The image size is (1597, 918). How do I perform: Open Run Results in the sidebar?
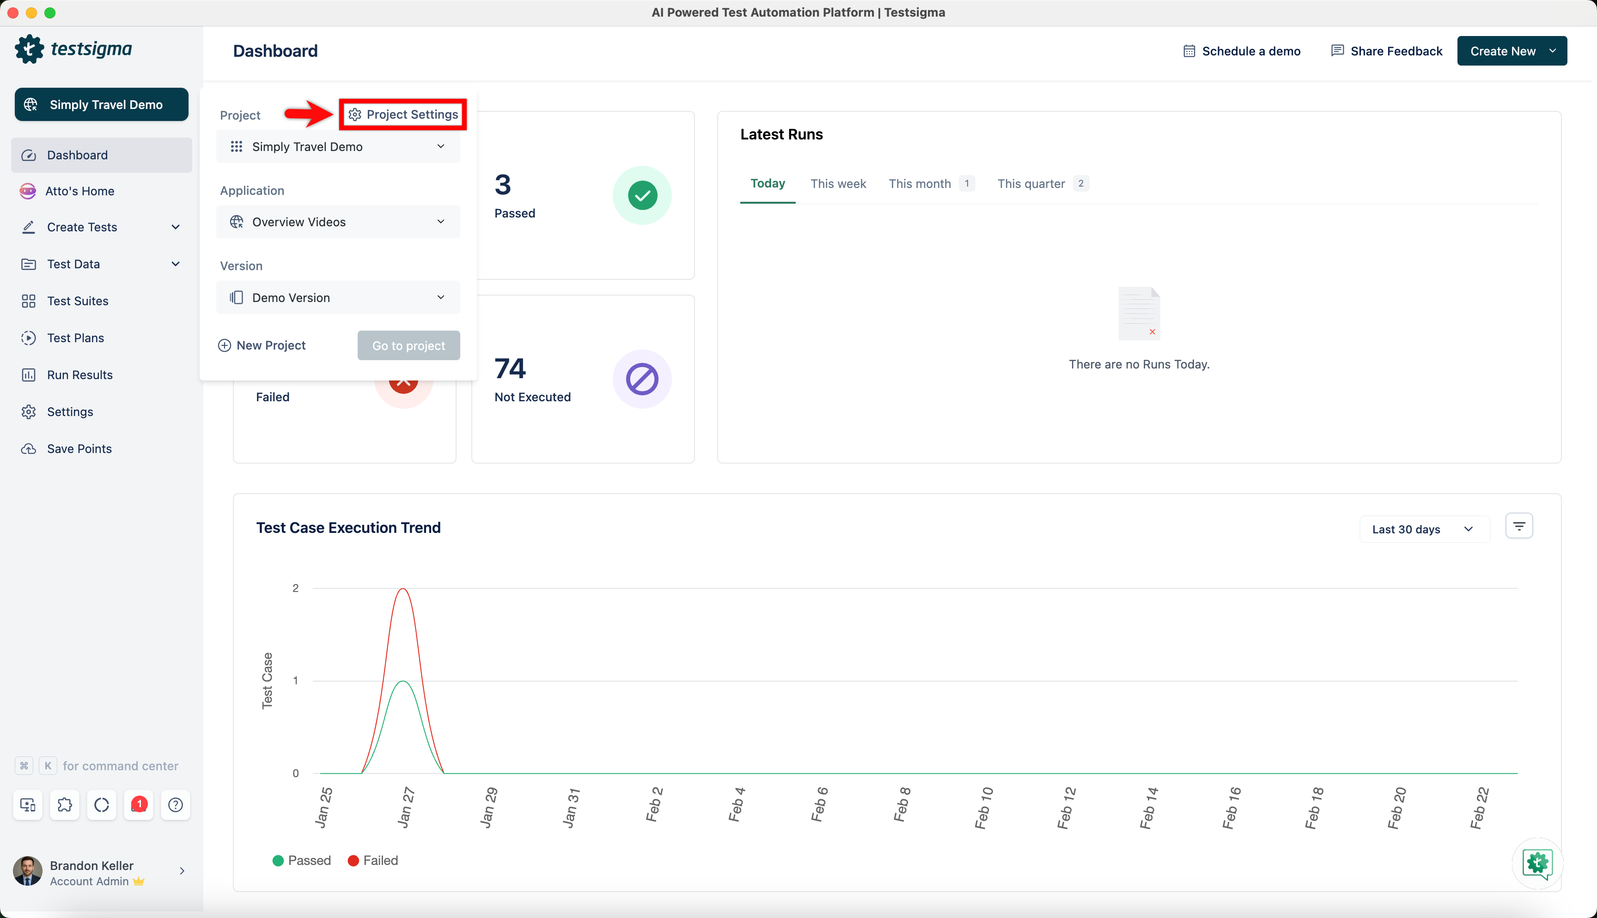click(x=79, y=374)
